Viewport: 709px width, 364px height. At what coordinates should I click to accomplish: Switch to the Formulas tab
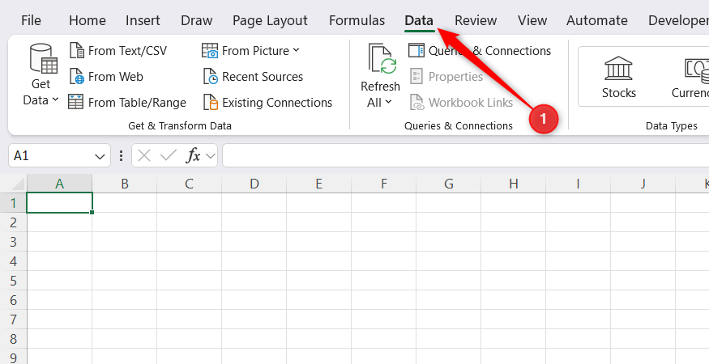pos(357,20)
